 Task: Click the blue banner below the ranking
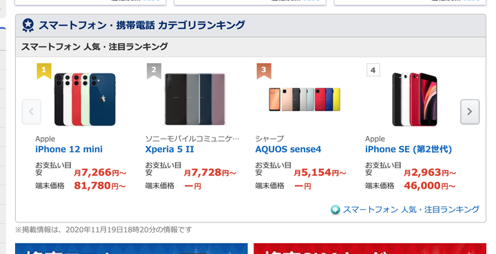[x=132, y=249]
